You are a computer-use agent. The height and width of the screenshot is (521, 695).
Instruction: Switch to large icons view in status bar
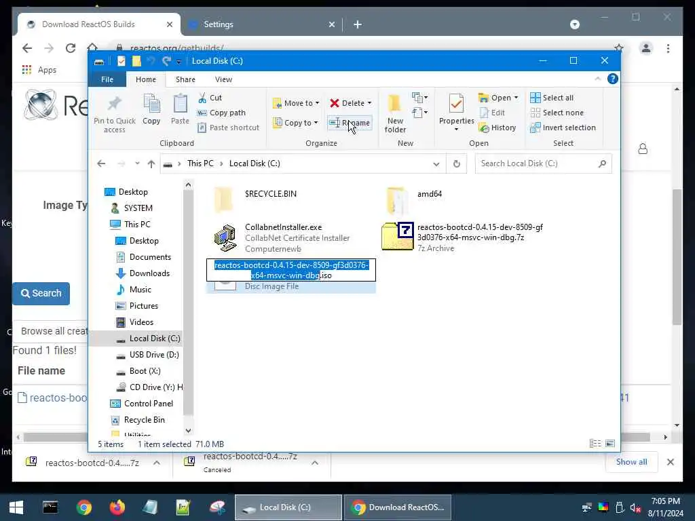(x=610, y=444)
